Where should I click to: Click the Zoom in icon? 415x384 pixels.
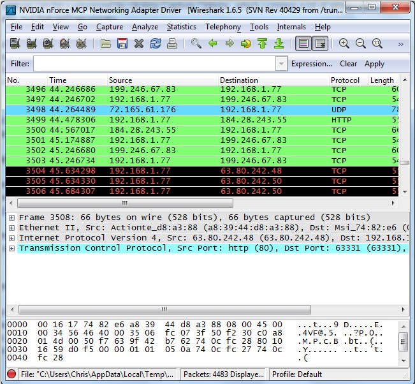(344, 43)
